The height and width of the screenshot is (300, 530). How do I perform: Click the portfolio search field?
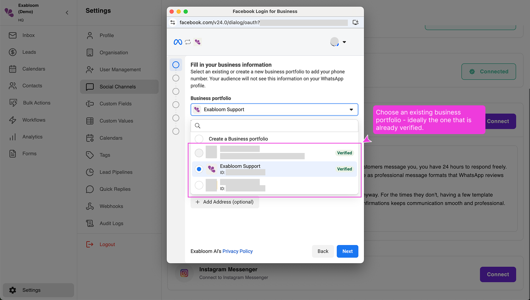pos(277,126)
